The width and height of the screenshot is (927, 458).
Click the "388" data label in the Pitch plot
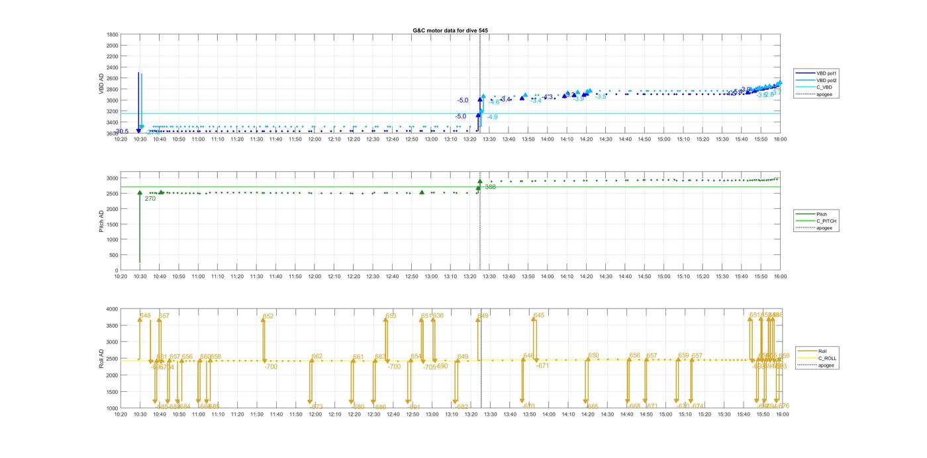click(490, 187)
